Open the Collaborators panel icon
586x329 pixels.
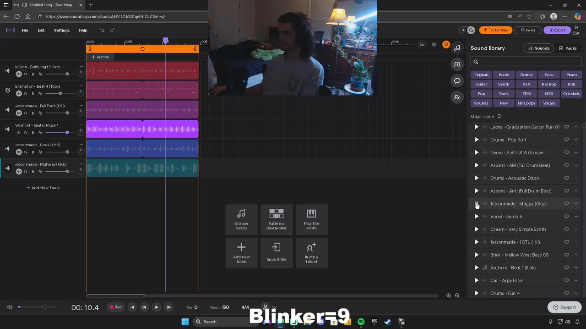coord(457,64)
